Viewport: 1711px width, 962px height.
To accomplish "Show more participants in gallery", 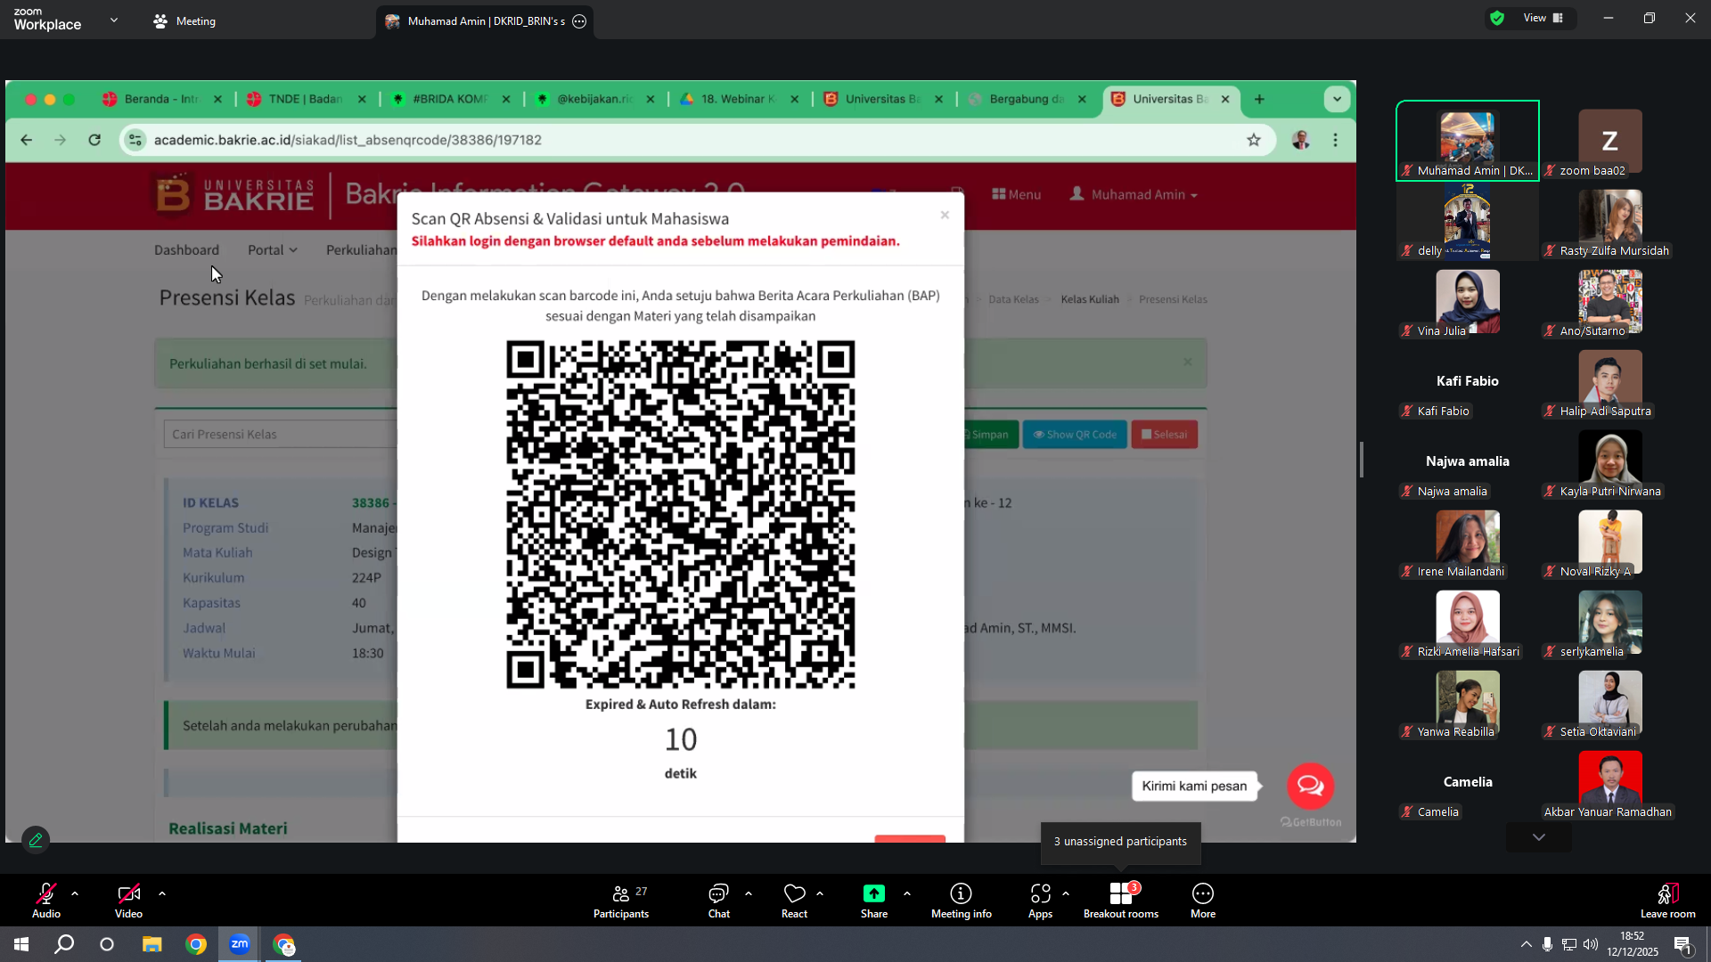I will pyautogui.click(x=1539, y=837).
